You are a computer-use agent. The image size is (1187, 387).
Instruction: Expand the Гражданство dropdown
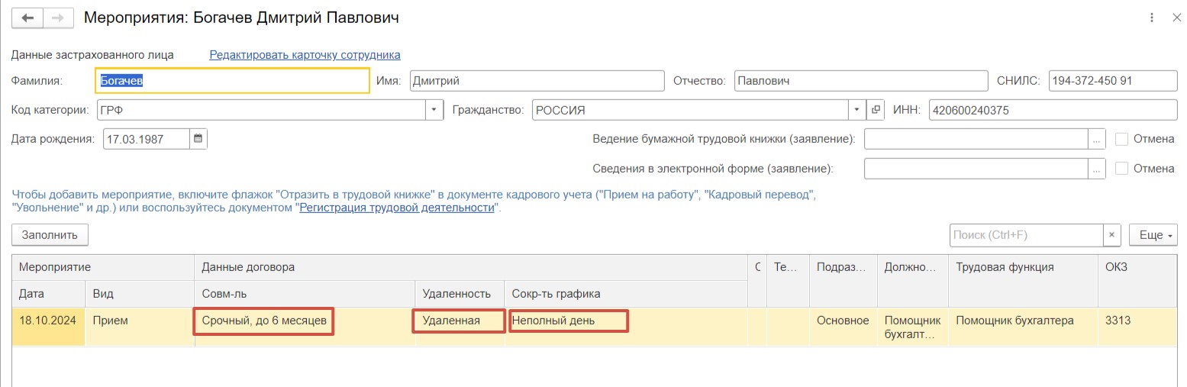(x=858, y=110)
